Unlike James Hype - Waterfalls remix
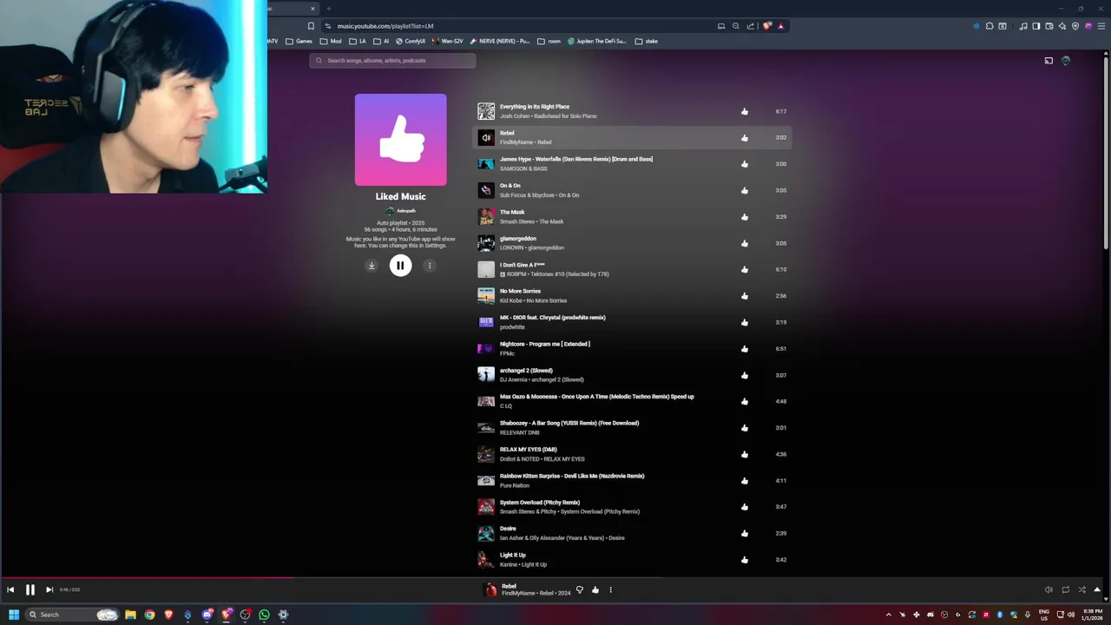 (745, 164)
